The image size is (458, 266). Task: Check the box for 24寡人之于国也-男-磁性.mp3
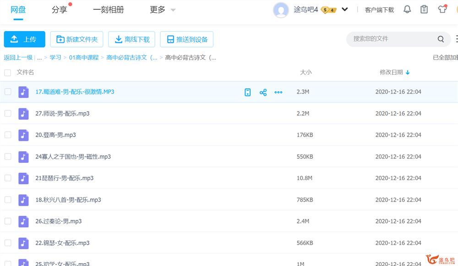(x=8, y=156)
